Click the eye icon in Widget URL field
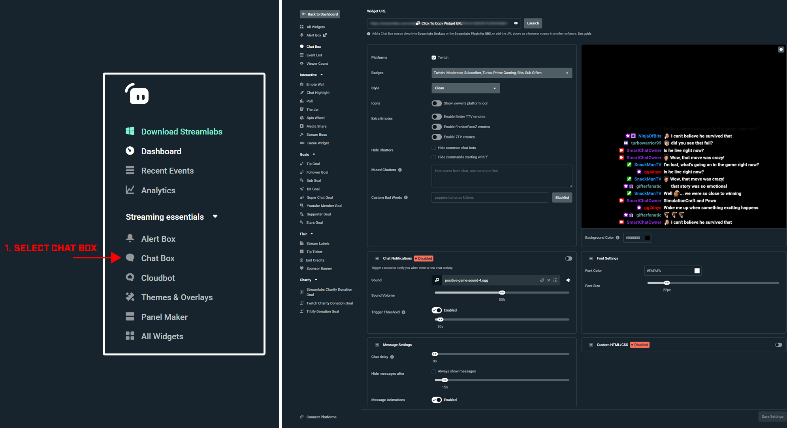787x428 pixels. point(516,23)
